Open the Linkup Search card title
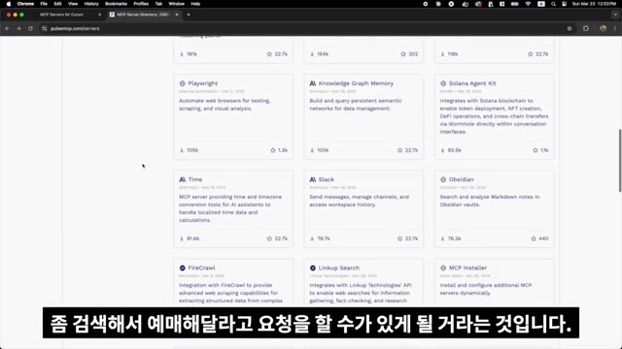Viewport: 622px width, 349px height. click(x=339, y=268)
